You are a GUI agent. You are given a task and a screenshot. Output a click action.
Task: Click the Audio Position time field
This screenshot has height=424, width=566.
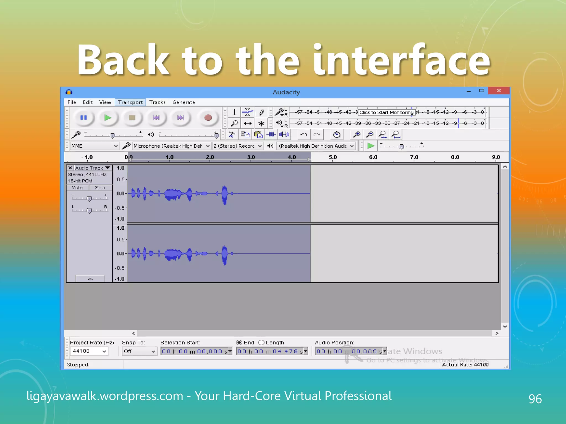(351, 351)
